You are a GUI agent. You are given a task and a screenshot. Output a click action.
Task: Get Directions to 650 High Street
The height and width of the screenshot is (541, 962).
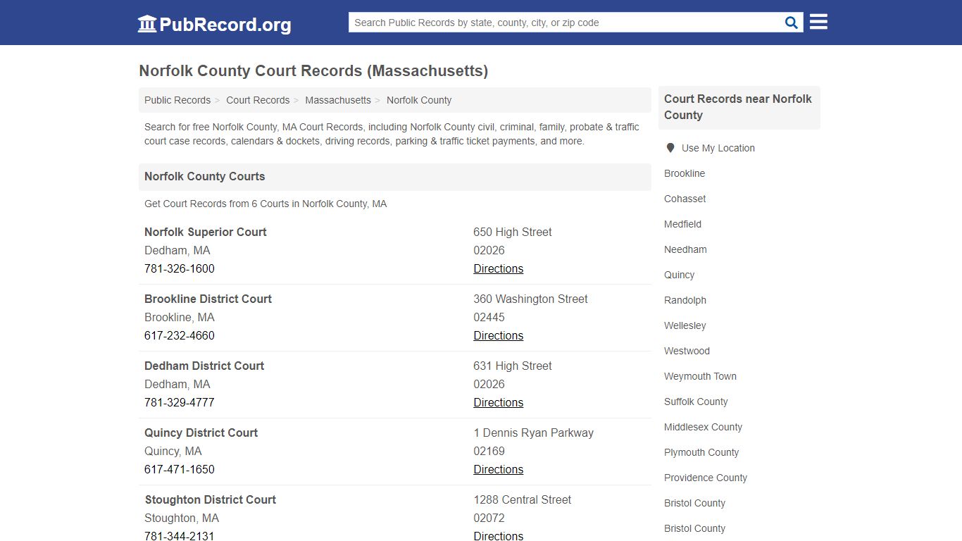point(499,268)
